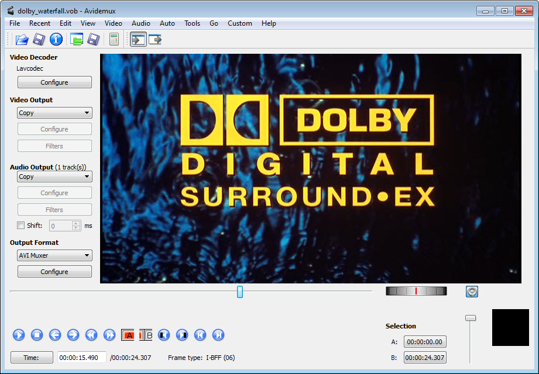Stop playback with the Stop button
The image size is (539, 374).
pyautogui.click(x=37, y=335)
